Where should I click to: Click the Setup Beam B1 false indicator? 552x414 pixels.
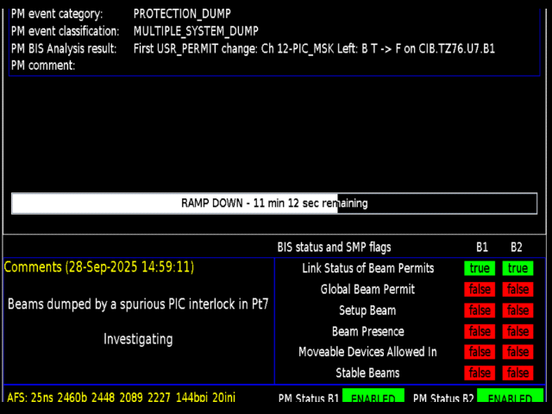point(480,310)
